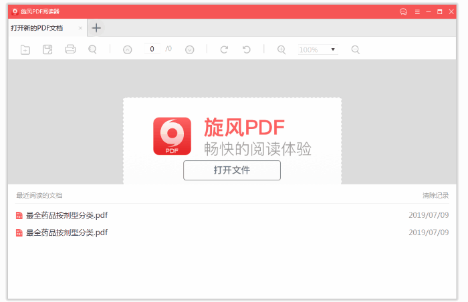Maximize the 旋风PDF阅读器 window

tap(440, 11)
